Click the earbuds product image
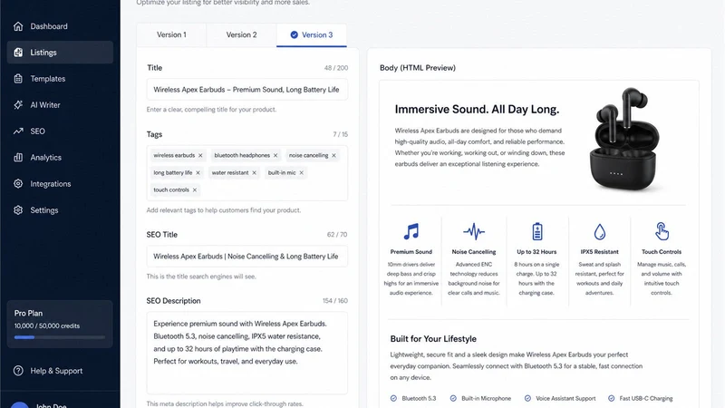 coord(623,140)
